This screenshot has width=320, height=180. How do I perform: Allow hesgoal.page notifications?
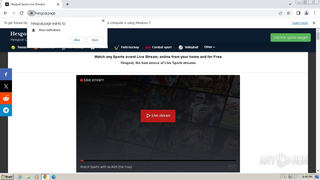[77, 40]
